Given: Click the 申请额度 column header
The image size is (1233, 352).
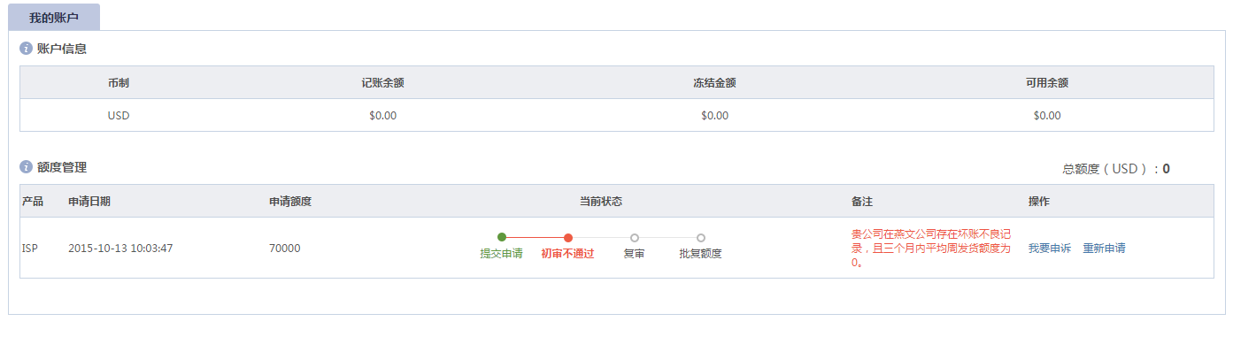Looking at the screenshot, I should tap(290, 201).
